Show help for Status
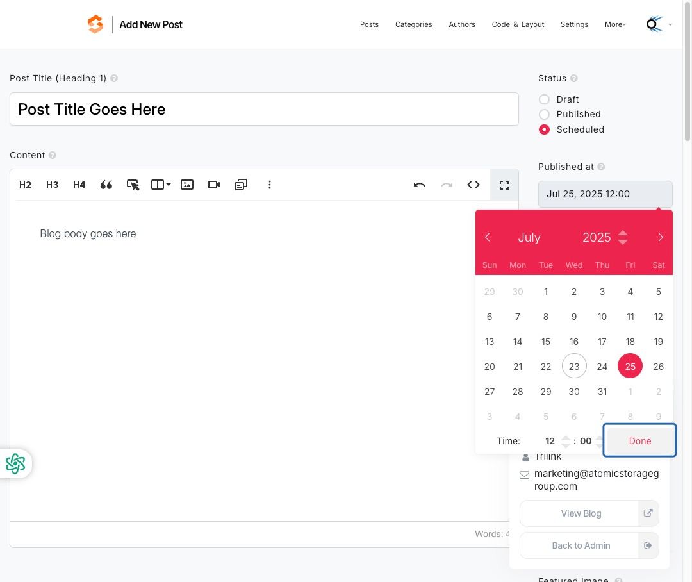 click(573, 78)
